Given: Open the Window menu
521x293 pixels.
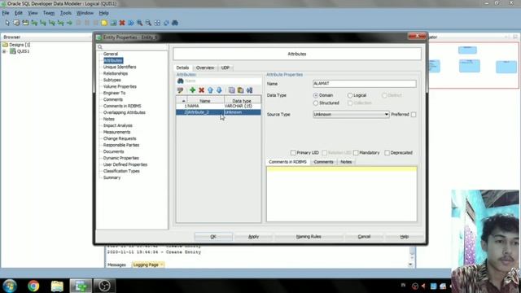Looking at the screenshot, I should click(85, 13).
